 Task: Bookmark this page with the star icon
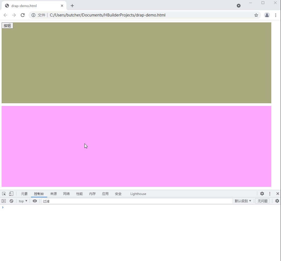point(256,15)
